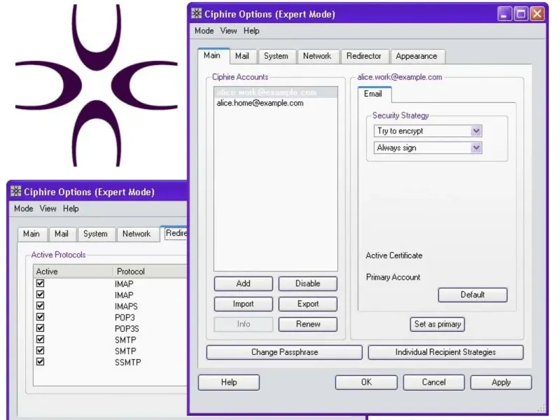Click Change Passphrase button
The image size is (560, 420).
(x=284, y=352)
